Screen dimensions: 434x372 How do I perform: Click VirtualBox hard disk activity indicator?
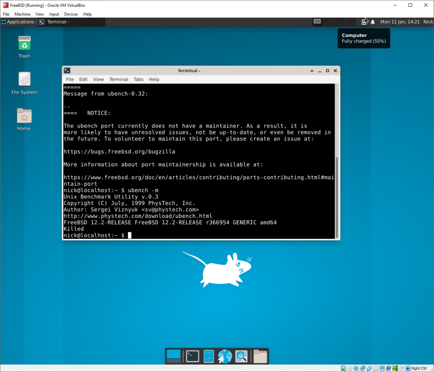click(x=343, y=368)
